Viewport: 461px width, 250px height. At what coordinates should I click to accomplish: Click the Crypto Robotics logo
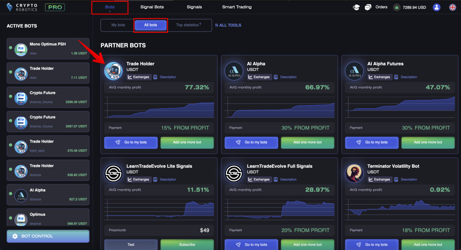[22, 7]
